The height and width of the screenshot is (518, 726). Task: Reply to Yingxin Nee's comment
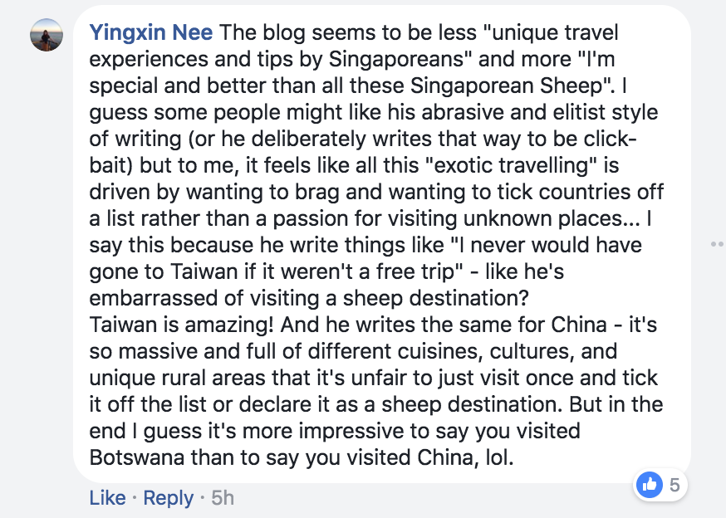point(168,497)
